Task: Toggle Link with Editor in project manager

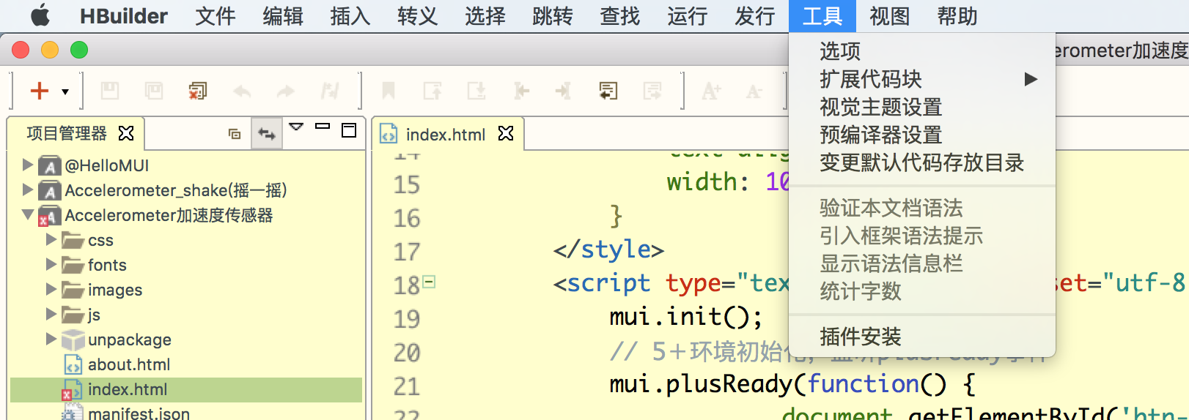Action: tap(267, 134)
